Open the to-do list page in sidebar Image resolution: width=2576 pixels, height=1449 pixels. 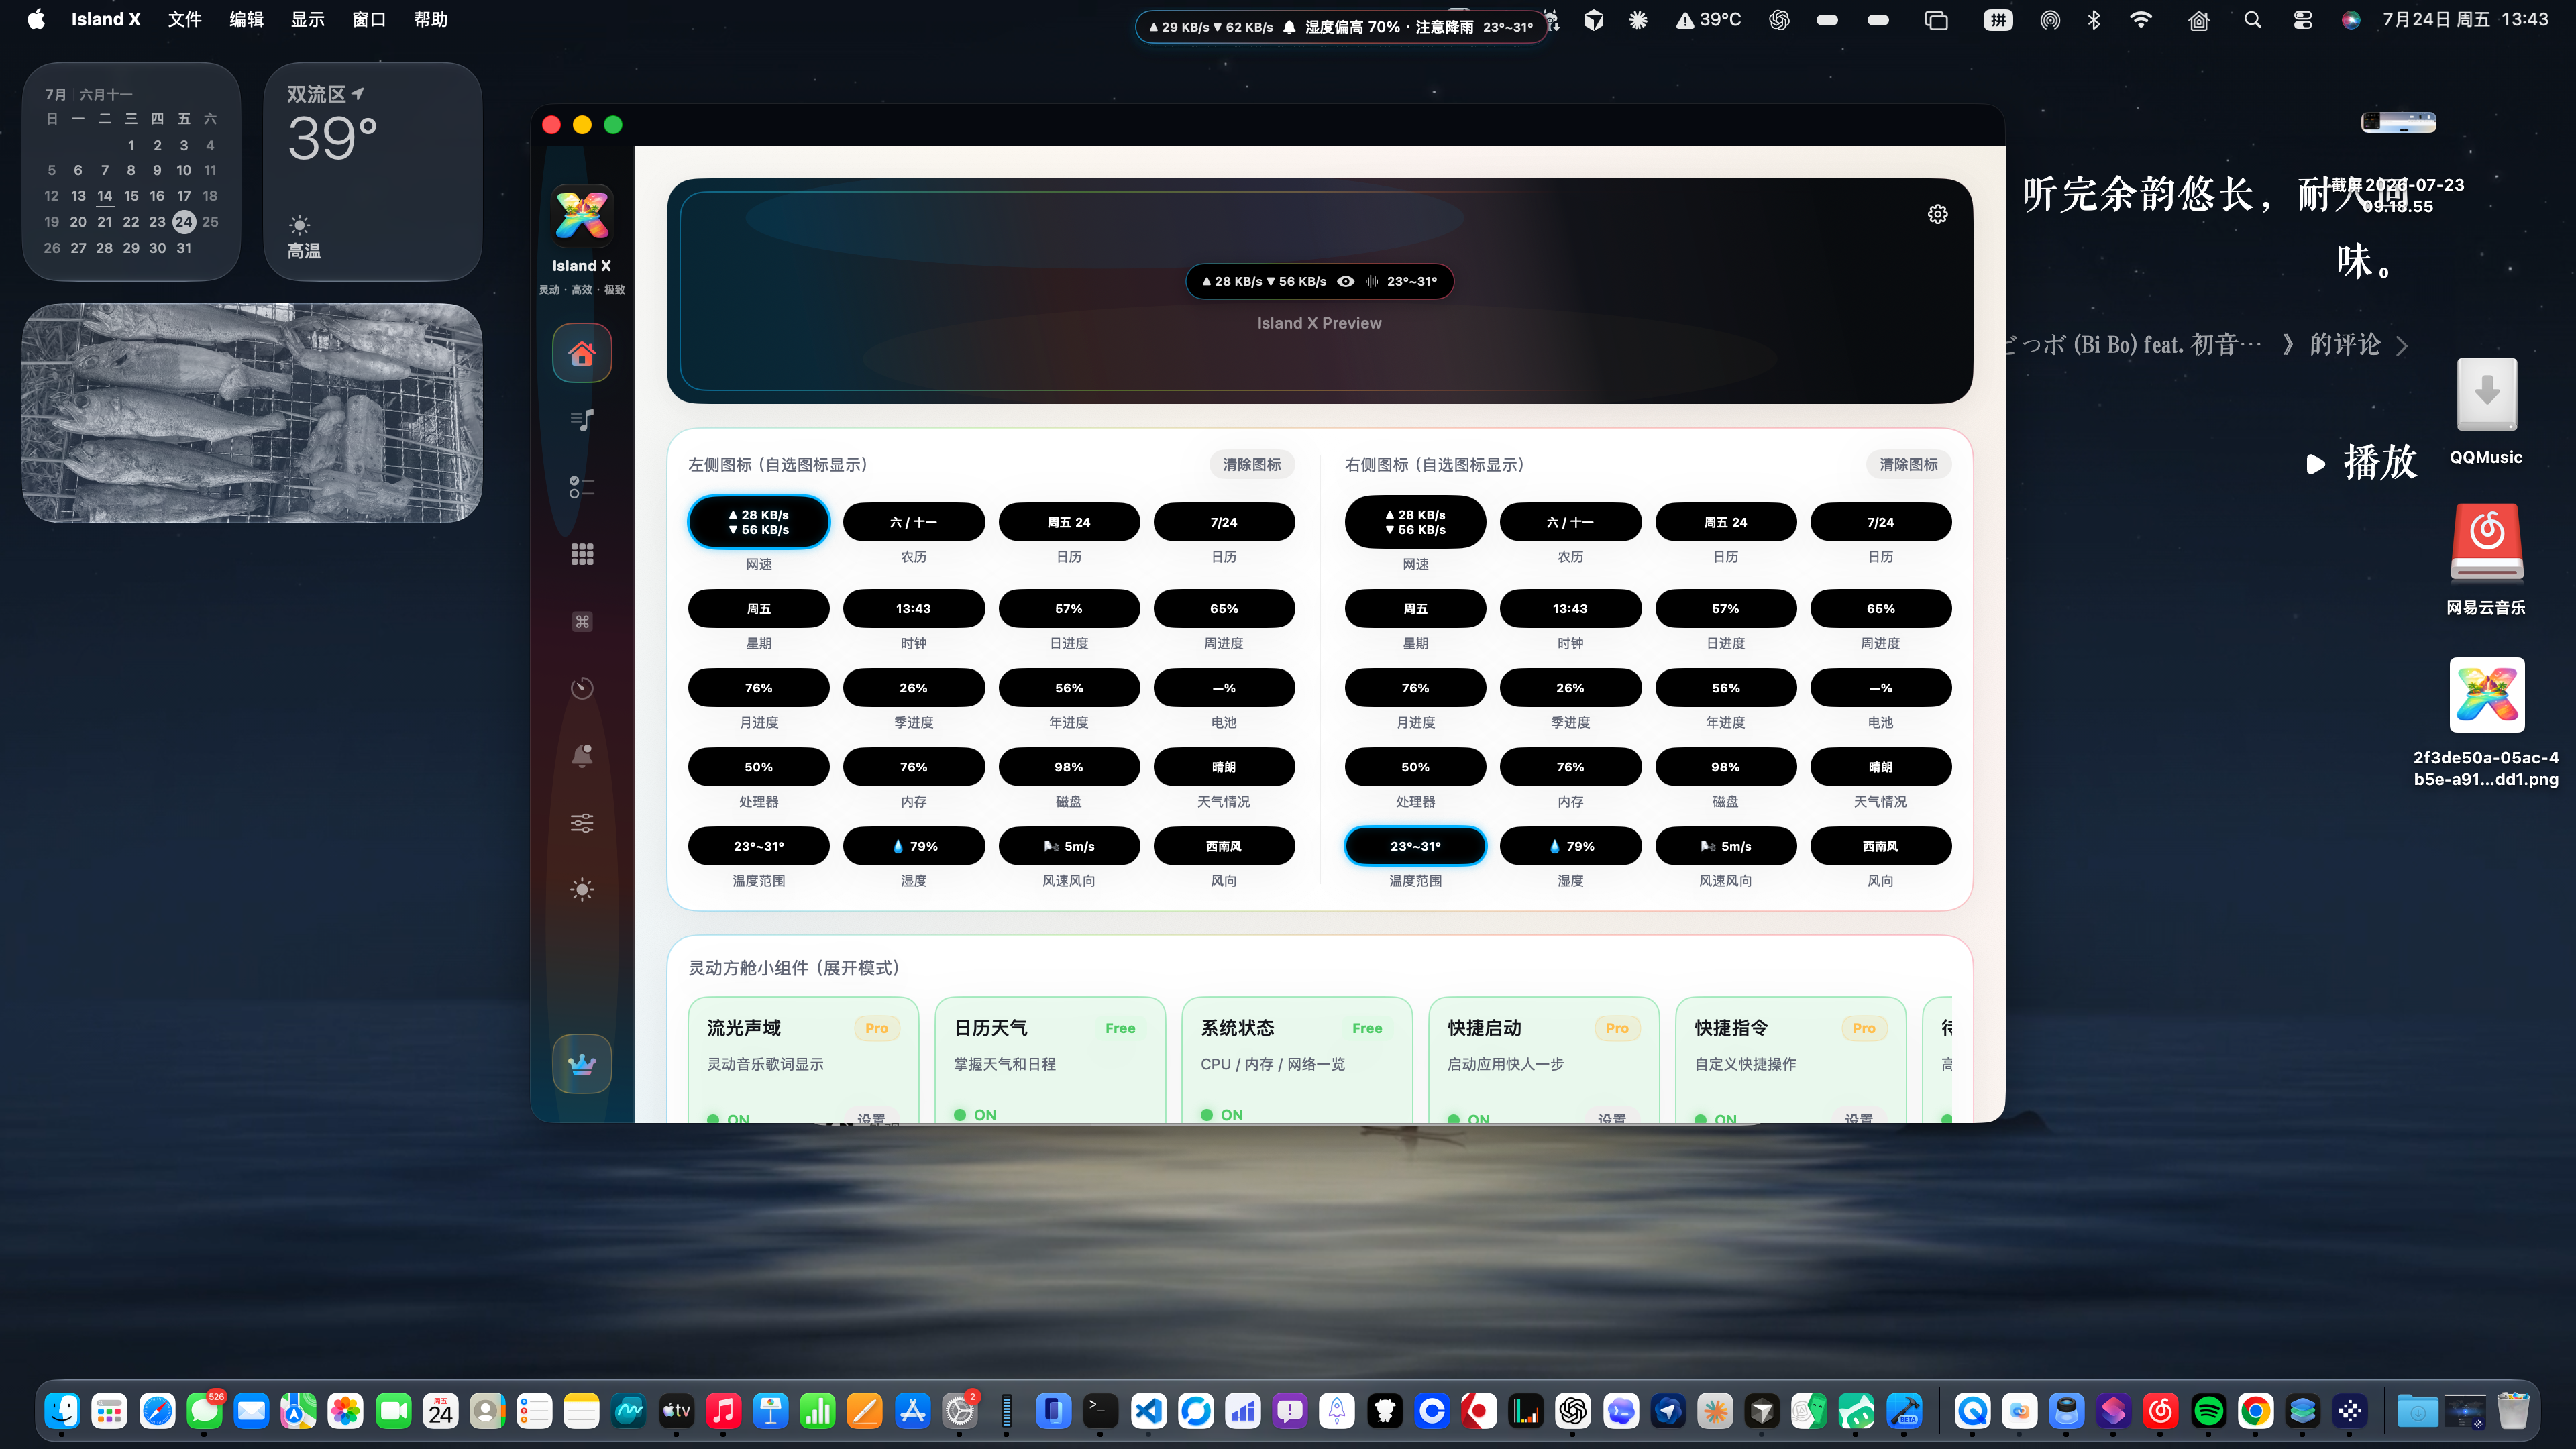(582, 487)
